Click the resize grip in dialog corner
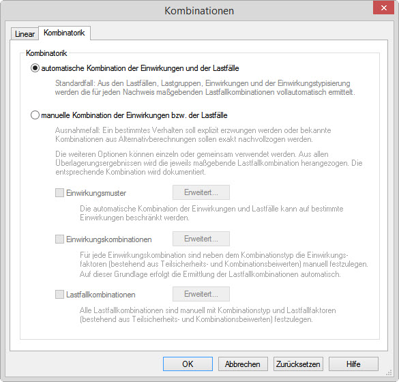The image size is (399, 382). tap(389, 373)
